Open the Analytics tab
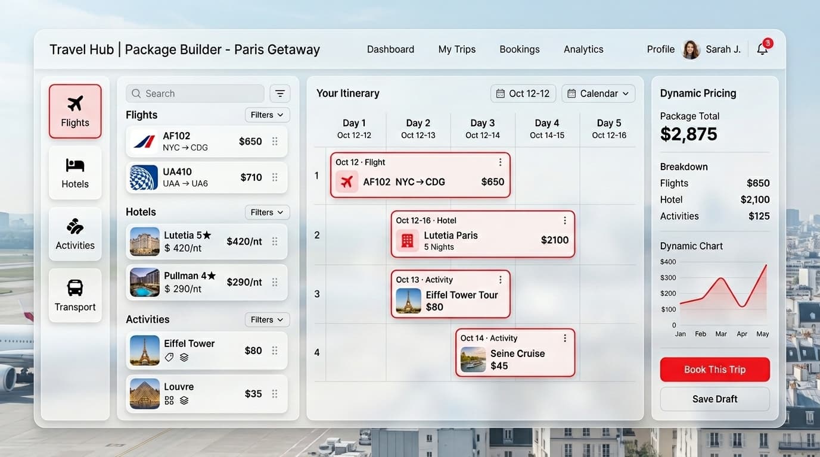The width and height of the screenshot is (820, 457). 583,49
